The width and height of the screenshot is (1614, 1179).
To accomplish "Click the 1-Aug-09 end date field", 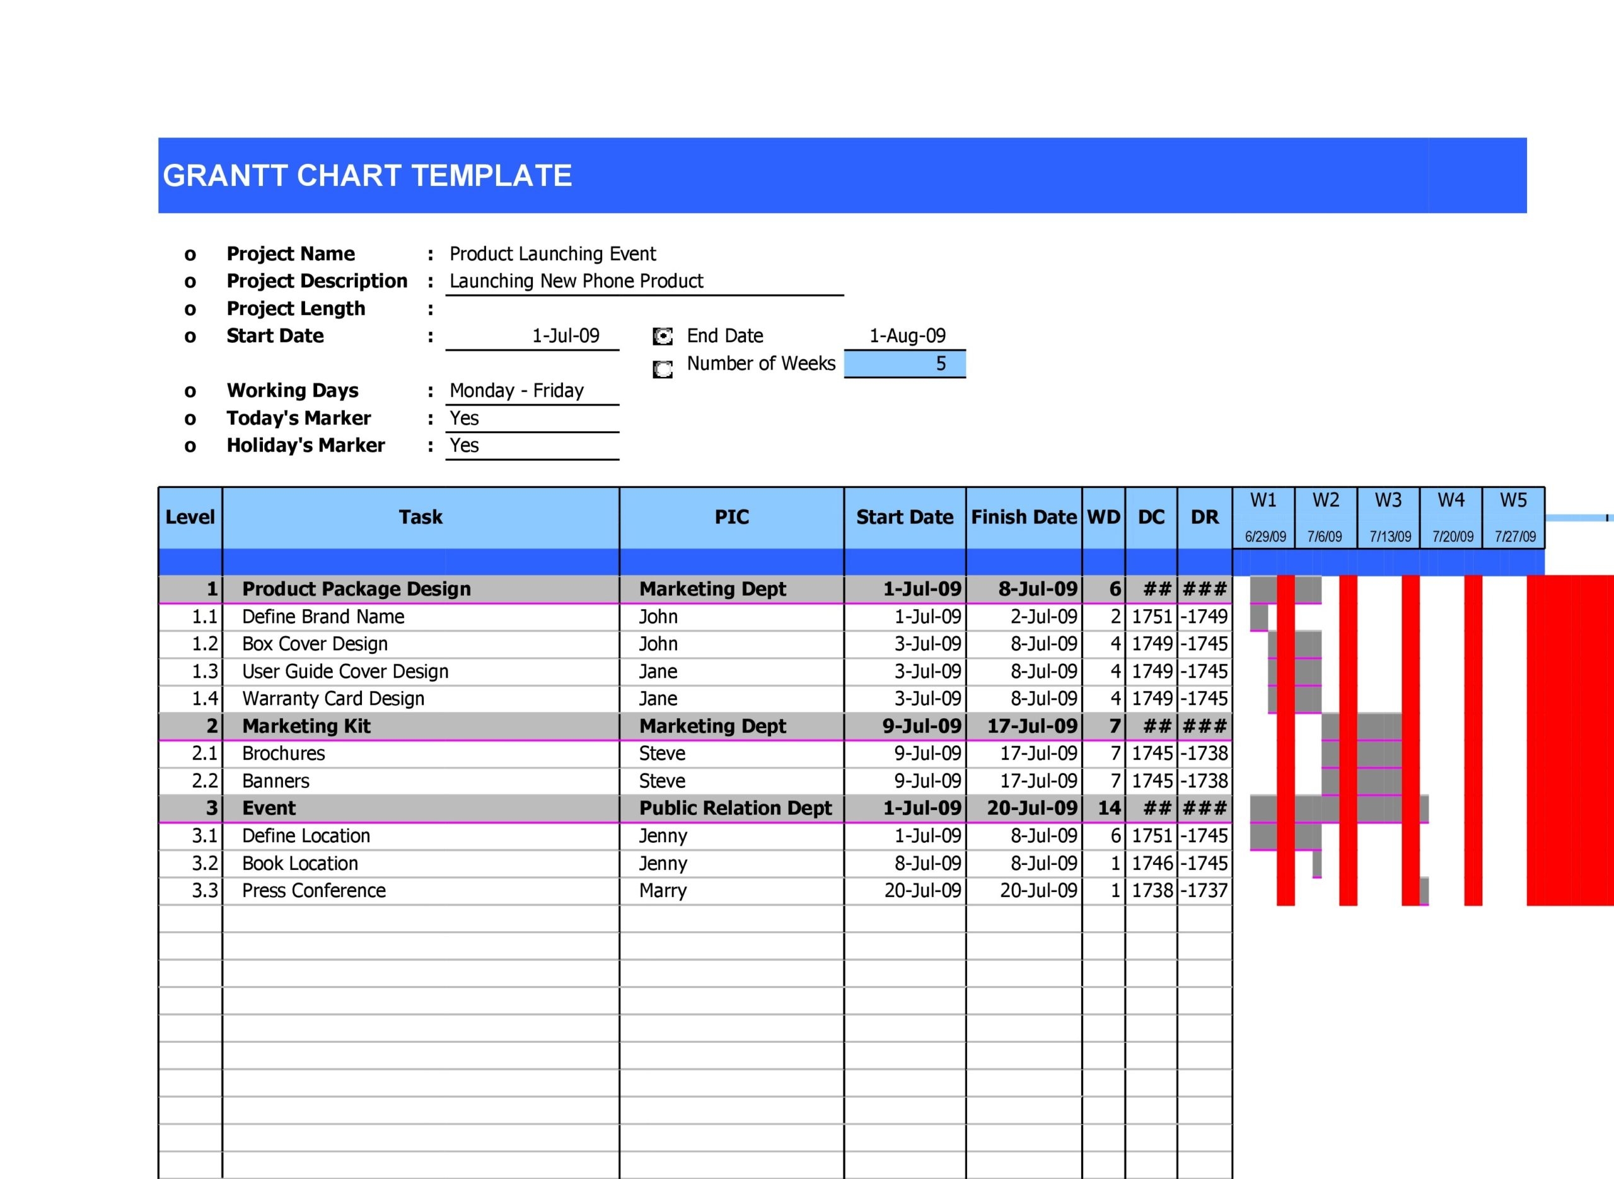I will (x=906, y=335).
